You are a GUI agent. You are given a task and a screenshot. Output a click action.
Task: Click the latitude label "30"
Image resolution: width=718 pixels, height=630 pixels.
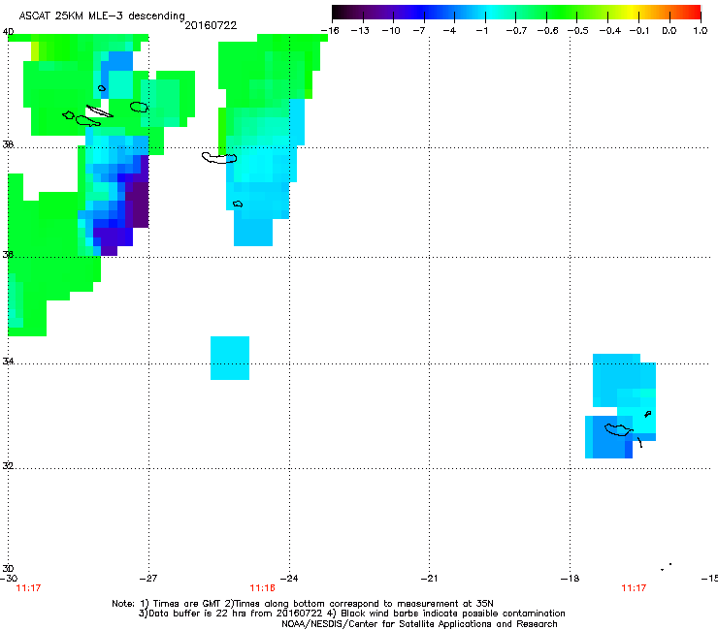point(8,568)
